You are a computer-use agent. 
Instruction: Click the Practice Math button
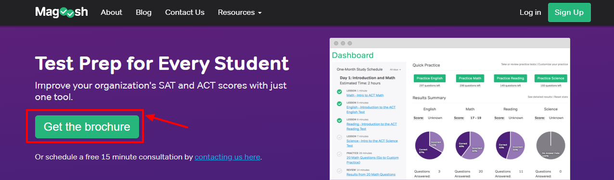(x=470, y=78)
